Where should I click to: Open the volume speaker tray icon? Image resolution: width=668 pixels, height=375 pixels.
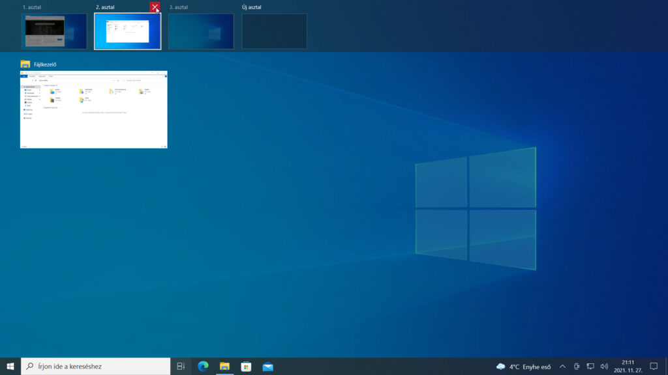[x=604, y=367]
